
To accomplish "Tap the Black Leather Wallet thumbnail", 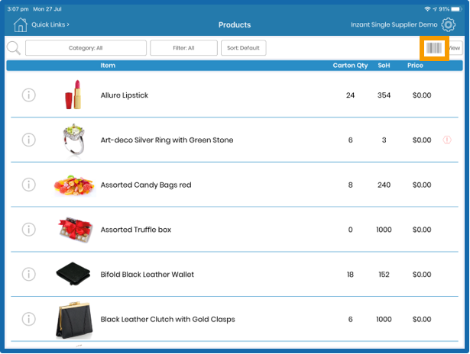I will coord(73,273).
